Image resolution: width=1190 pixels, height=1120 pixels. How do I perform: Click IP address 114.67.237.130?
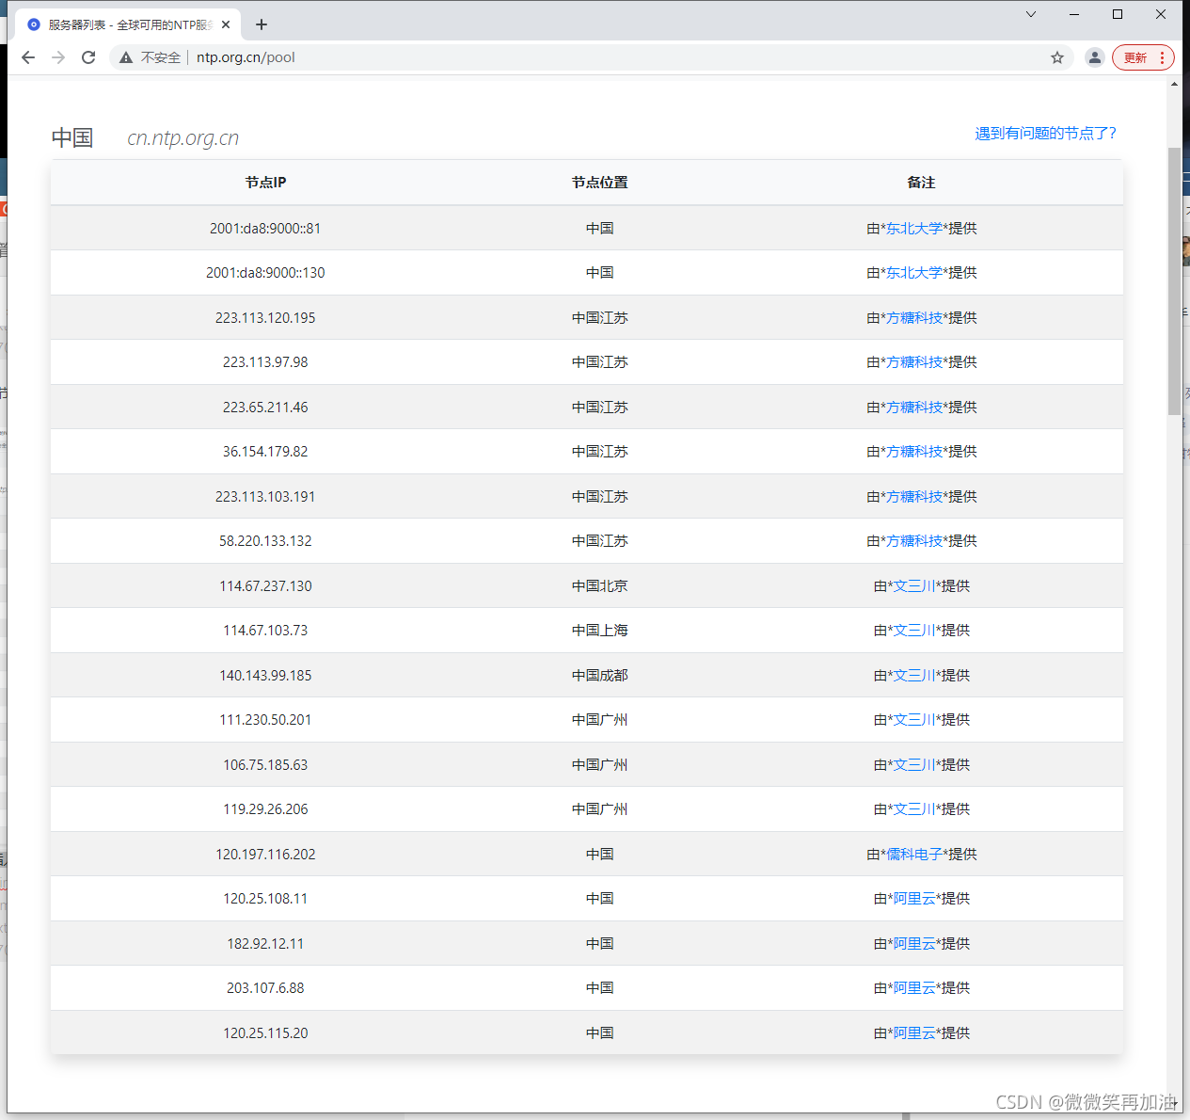click(x=265, y=585)
